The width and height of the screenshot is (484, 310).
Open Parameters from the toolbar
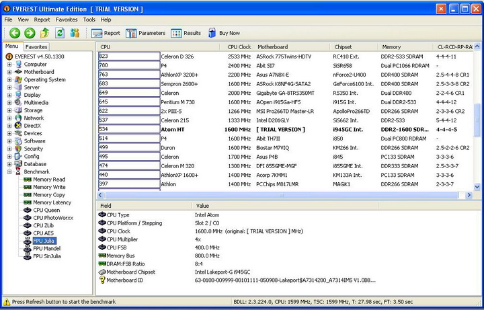145,33
